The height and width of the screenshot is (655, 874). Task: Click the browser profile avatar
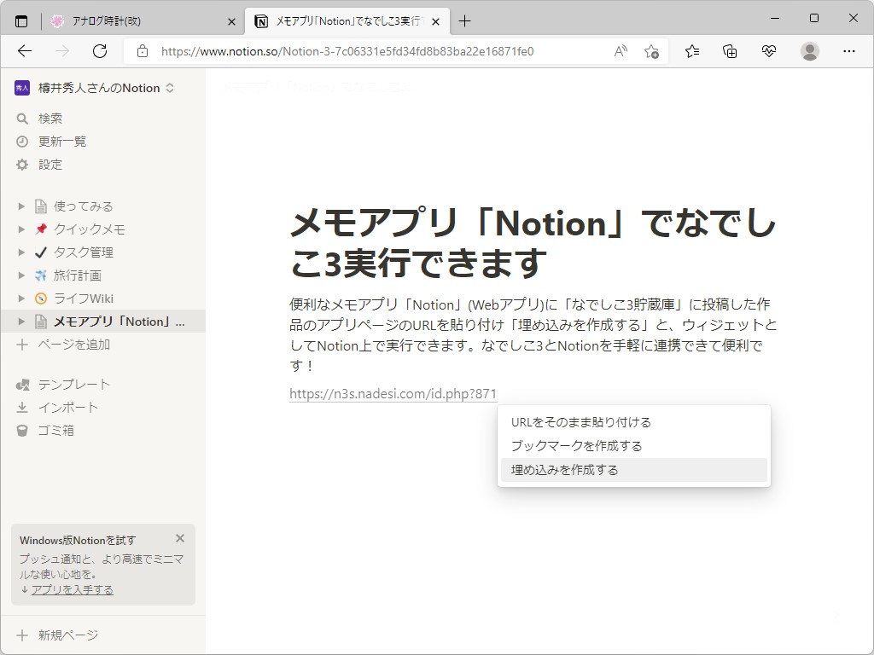pyautogui.click(x=809, y=51)
